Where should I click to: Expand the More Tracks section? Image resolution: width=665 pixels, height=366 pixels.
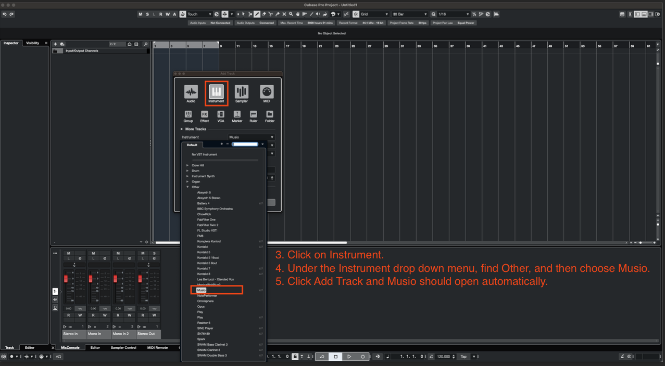182,129
